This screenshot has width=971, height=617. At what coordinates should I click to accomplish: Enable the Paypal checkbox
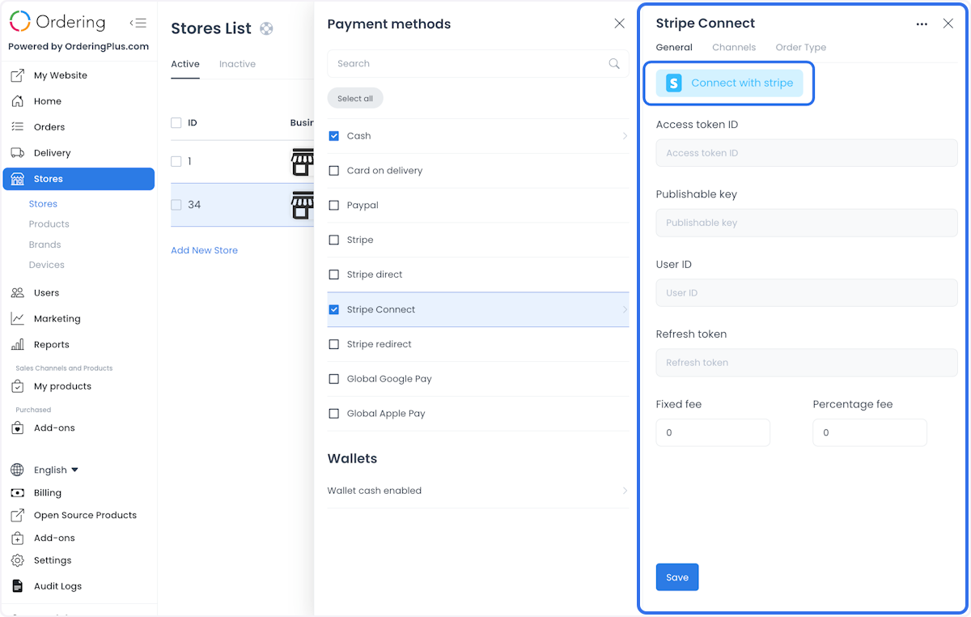point(334,206)
